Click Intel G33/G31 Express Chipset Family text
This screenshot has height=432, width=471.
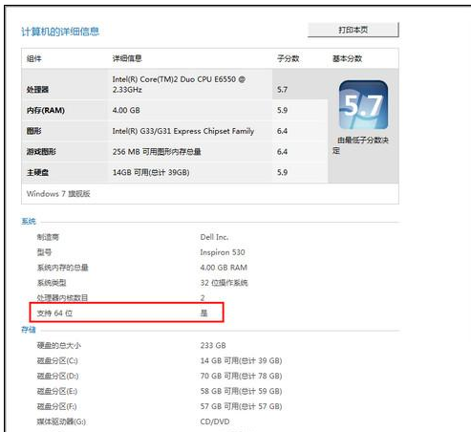click(183, 131)
